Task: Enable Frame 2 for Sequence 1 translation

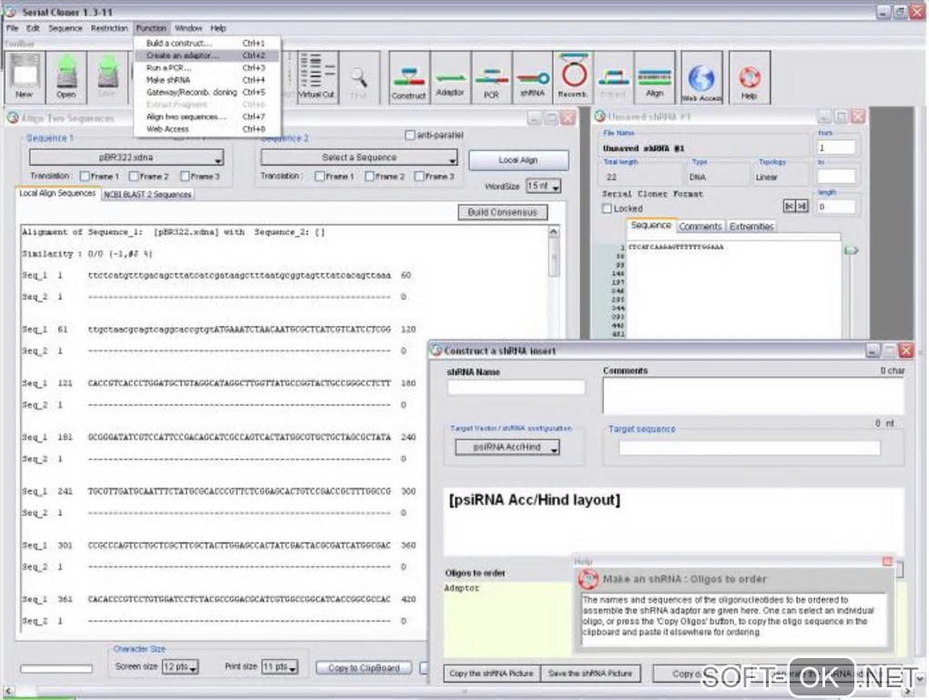Action: (134, 176)
